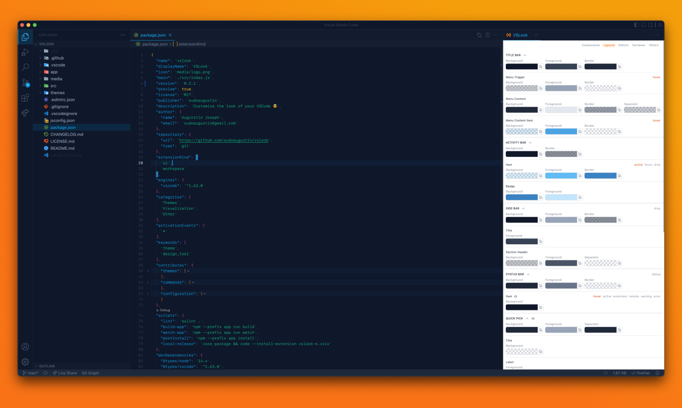Click synchronize changes icon in status bar
The height and width of the screenshot is (408, 682).
point(46,373)
